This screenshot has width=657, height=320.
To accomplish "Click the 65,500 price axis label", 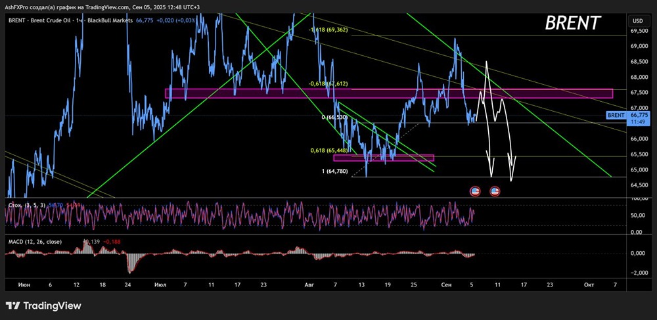I will coord(639,154).
